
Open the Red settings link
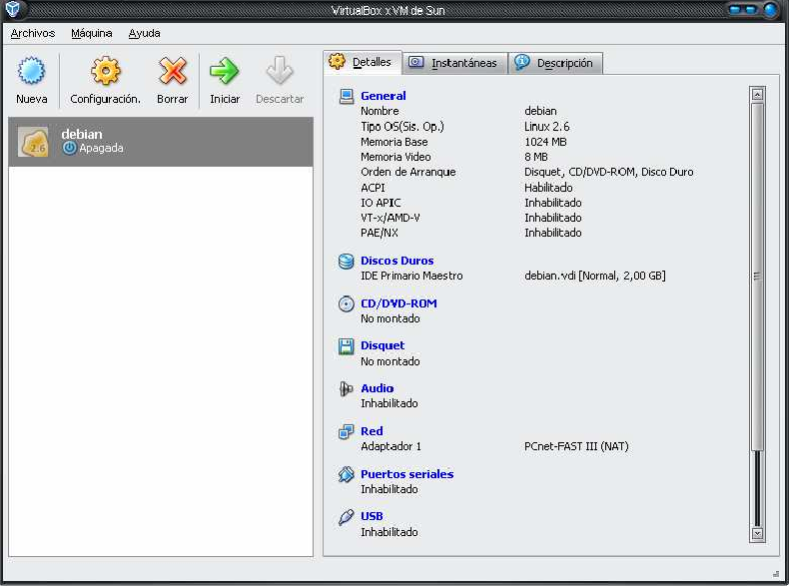pos(372,431)
